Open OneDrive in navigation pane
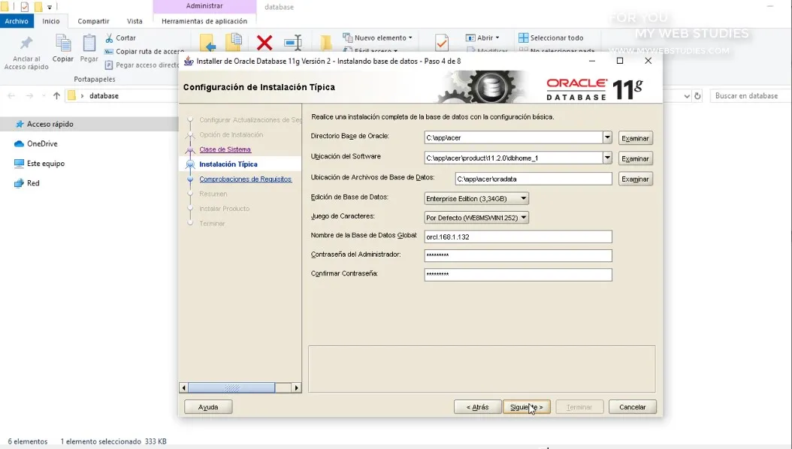This screenshot has width=792, height=449. 36,143
